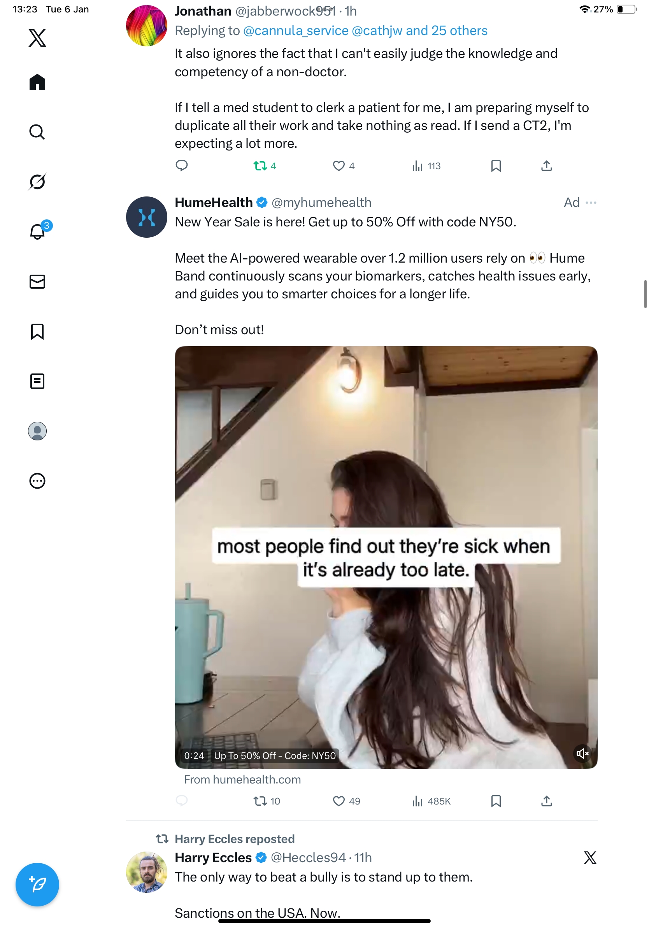The height and width of the screenshot is (929, 649).
Task: Tap the compose post button
Action: click(37, 884)
